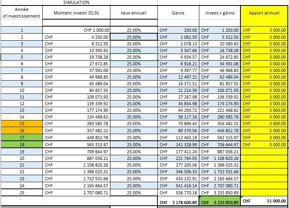Click the empty yellow Apport cell in year 19 row
This screenshot has width=289, height=208.
(264, 152)
